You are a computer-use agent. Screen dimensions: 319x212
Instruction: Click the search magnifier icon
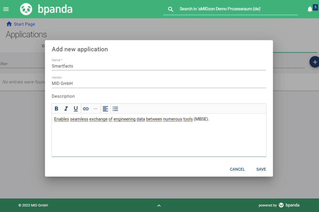click(x=170, y=9)
